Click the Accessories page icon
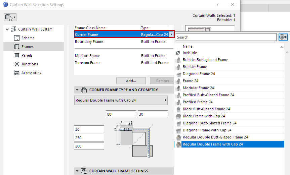The height and width of the screenshot is (175, 290). pos(17,73)
